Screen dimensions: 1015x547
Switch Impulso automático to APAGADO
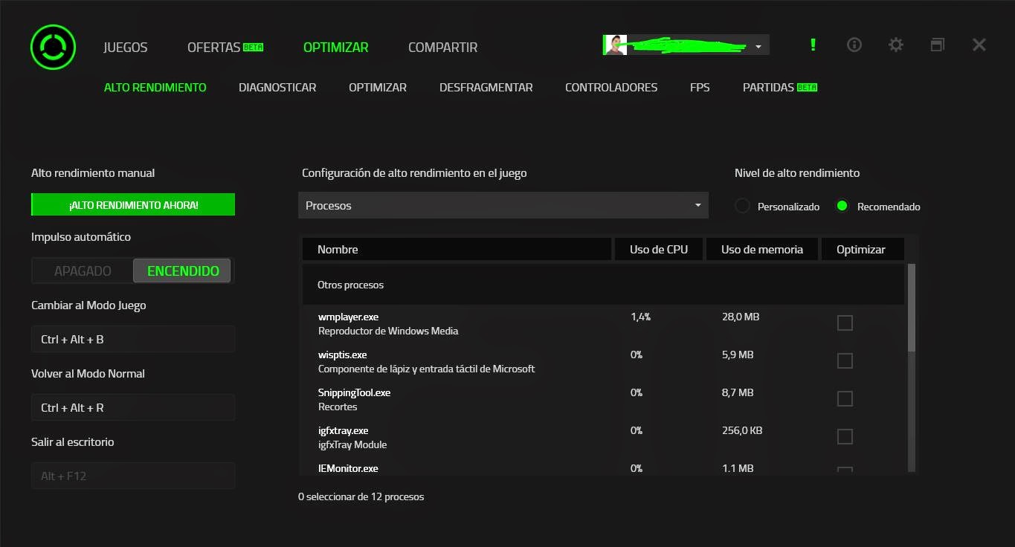[82, 271]
